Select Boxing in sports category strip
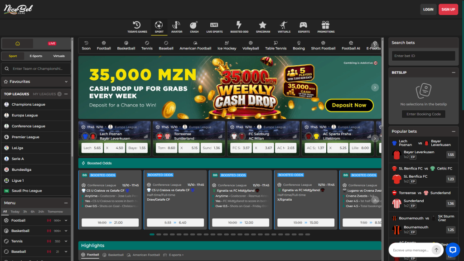The image size is (464, 261). [x=299, y=46]
